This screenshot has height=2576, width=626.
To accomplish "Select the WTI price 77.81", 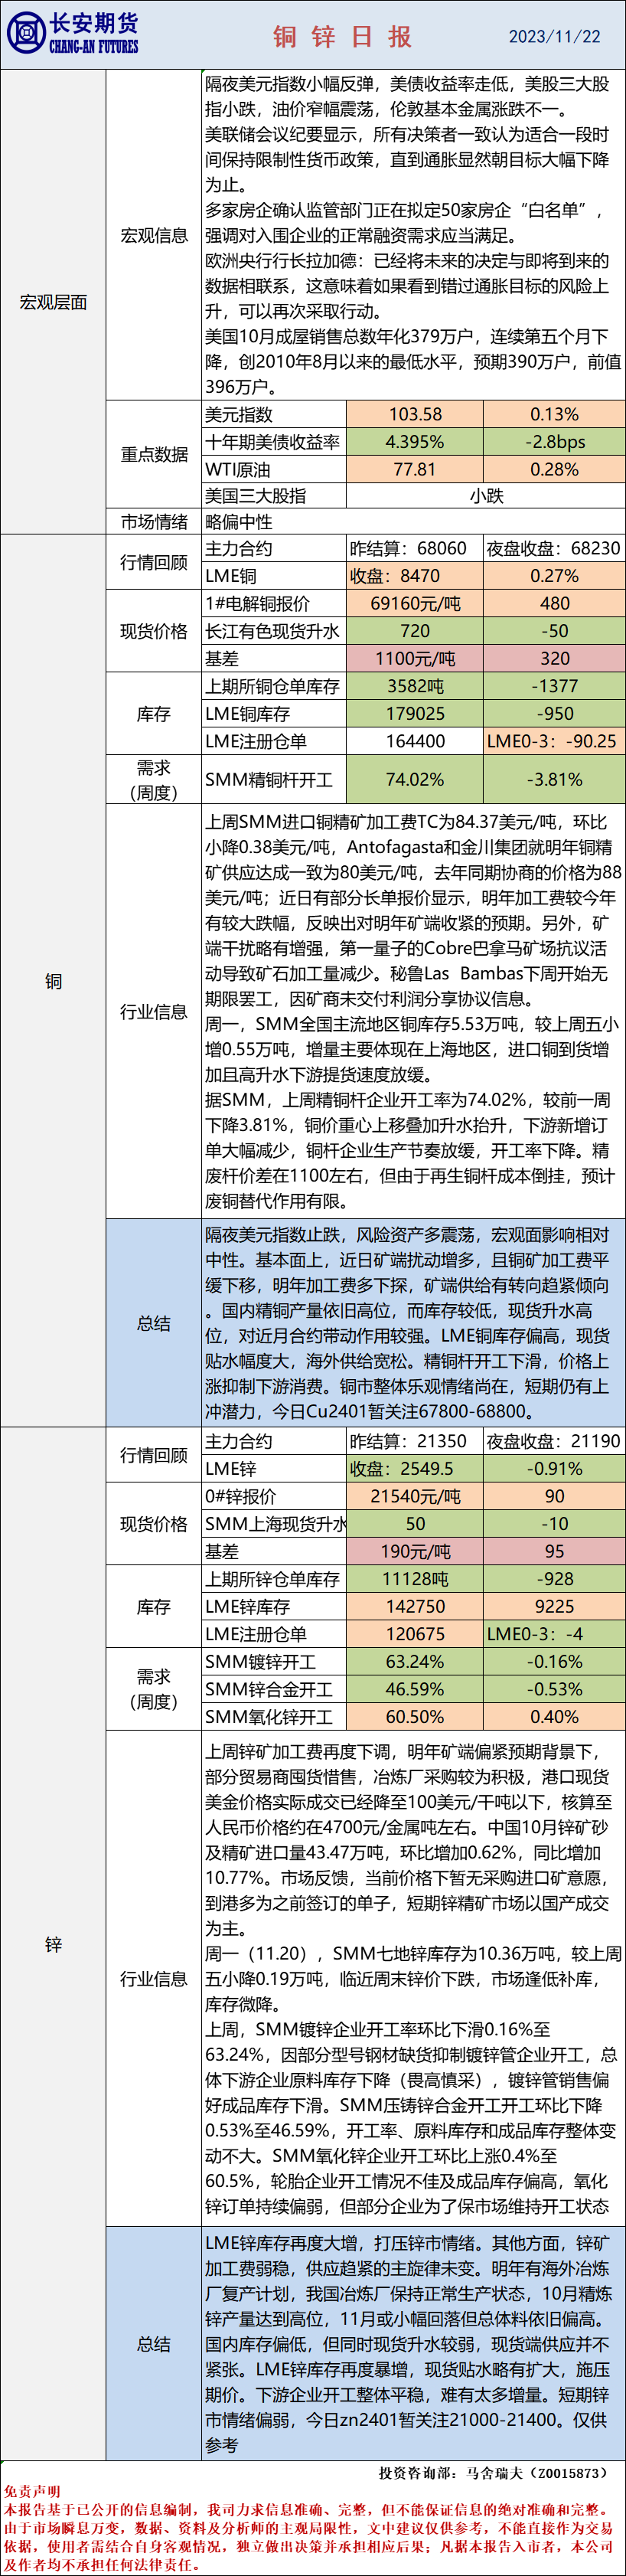I will [x=415, y=469].
